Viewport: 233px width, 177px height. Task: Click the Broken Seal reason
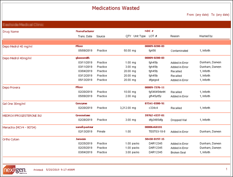(178, 152)
